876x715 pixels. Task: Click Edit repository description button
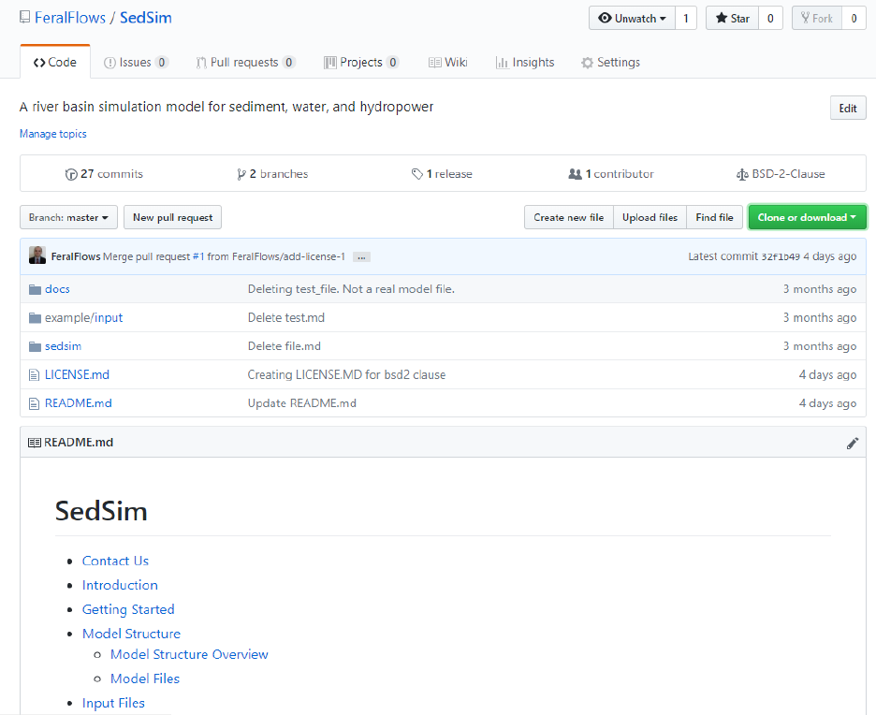[848, 109]
